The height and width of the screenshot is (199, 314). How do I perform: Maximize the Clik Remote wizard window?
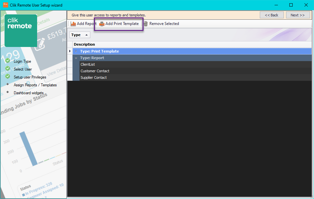point(291,5)
